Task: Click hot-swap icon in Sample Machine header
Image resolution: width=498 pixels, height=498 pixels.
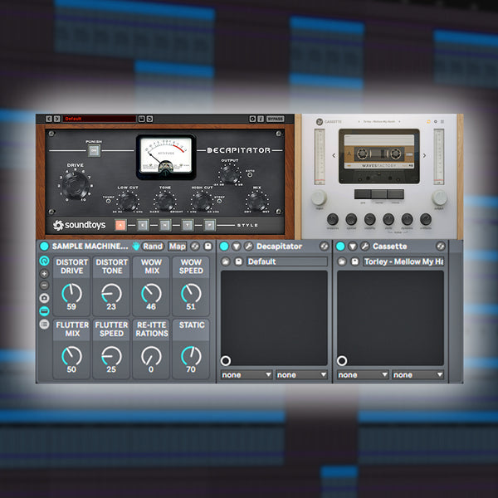Action: [x=195, y=247]
